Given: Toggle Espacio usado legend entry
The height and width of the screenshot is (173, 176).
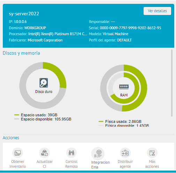Looking at the screenshot, I should click(36, 115).
